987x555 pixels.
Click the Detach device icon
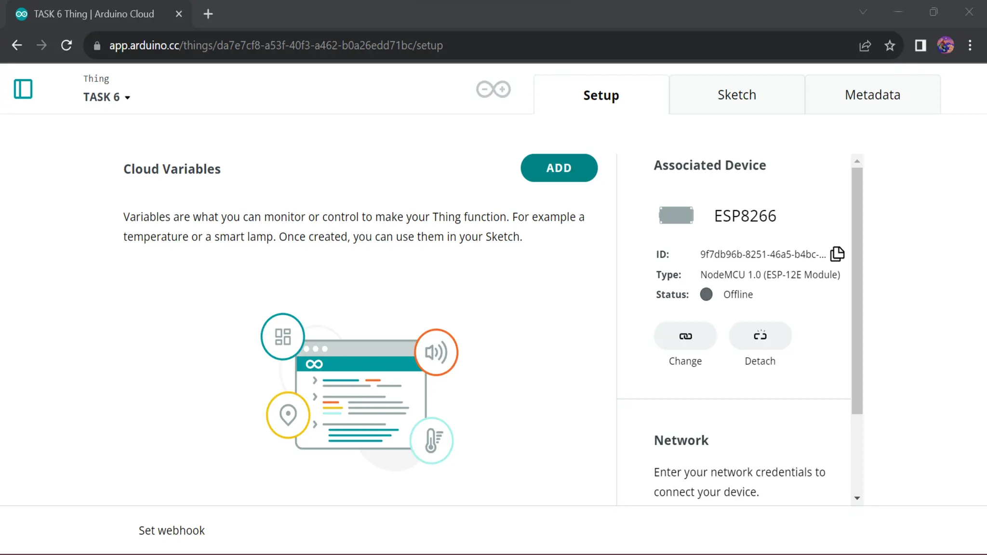[x=760, y=336]
